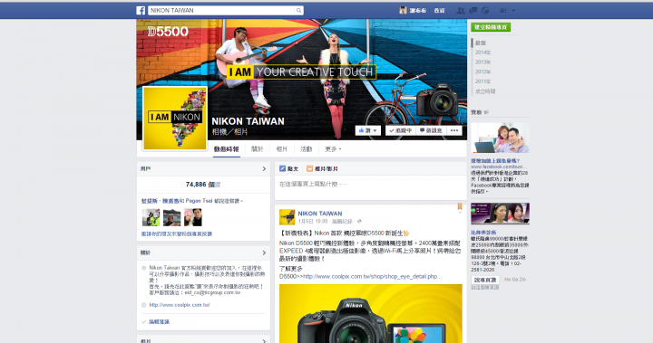Click the NIKON TAIWAN post avatar icon
This screenshot has height=343, width=653.
[287, 217]
